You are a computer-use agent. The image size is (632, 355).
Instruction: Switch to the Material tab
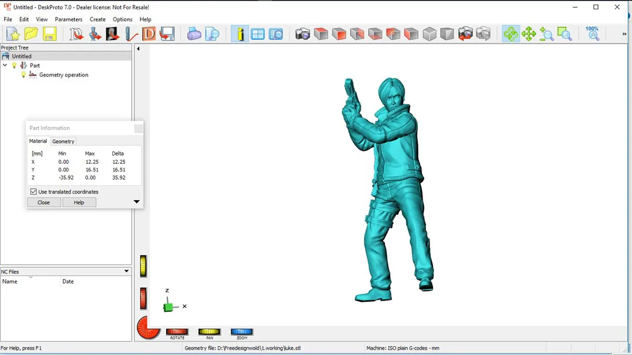coord(38,141)
